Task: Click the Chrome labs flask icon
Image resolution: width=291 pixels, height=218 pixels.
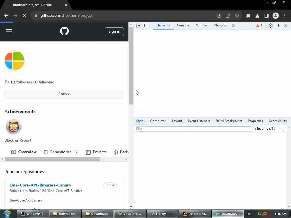Action: click(x=257, y=16)
